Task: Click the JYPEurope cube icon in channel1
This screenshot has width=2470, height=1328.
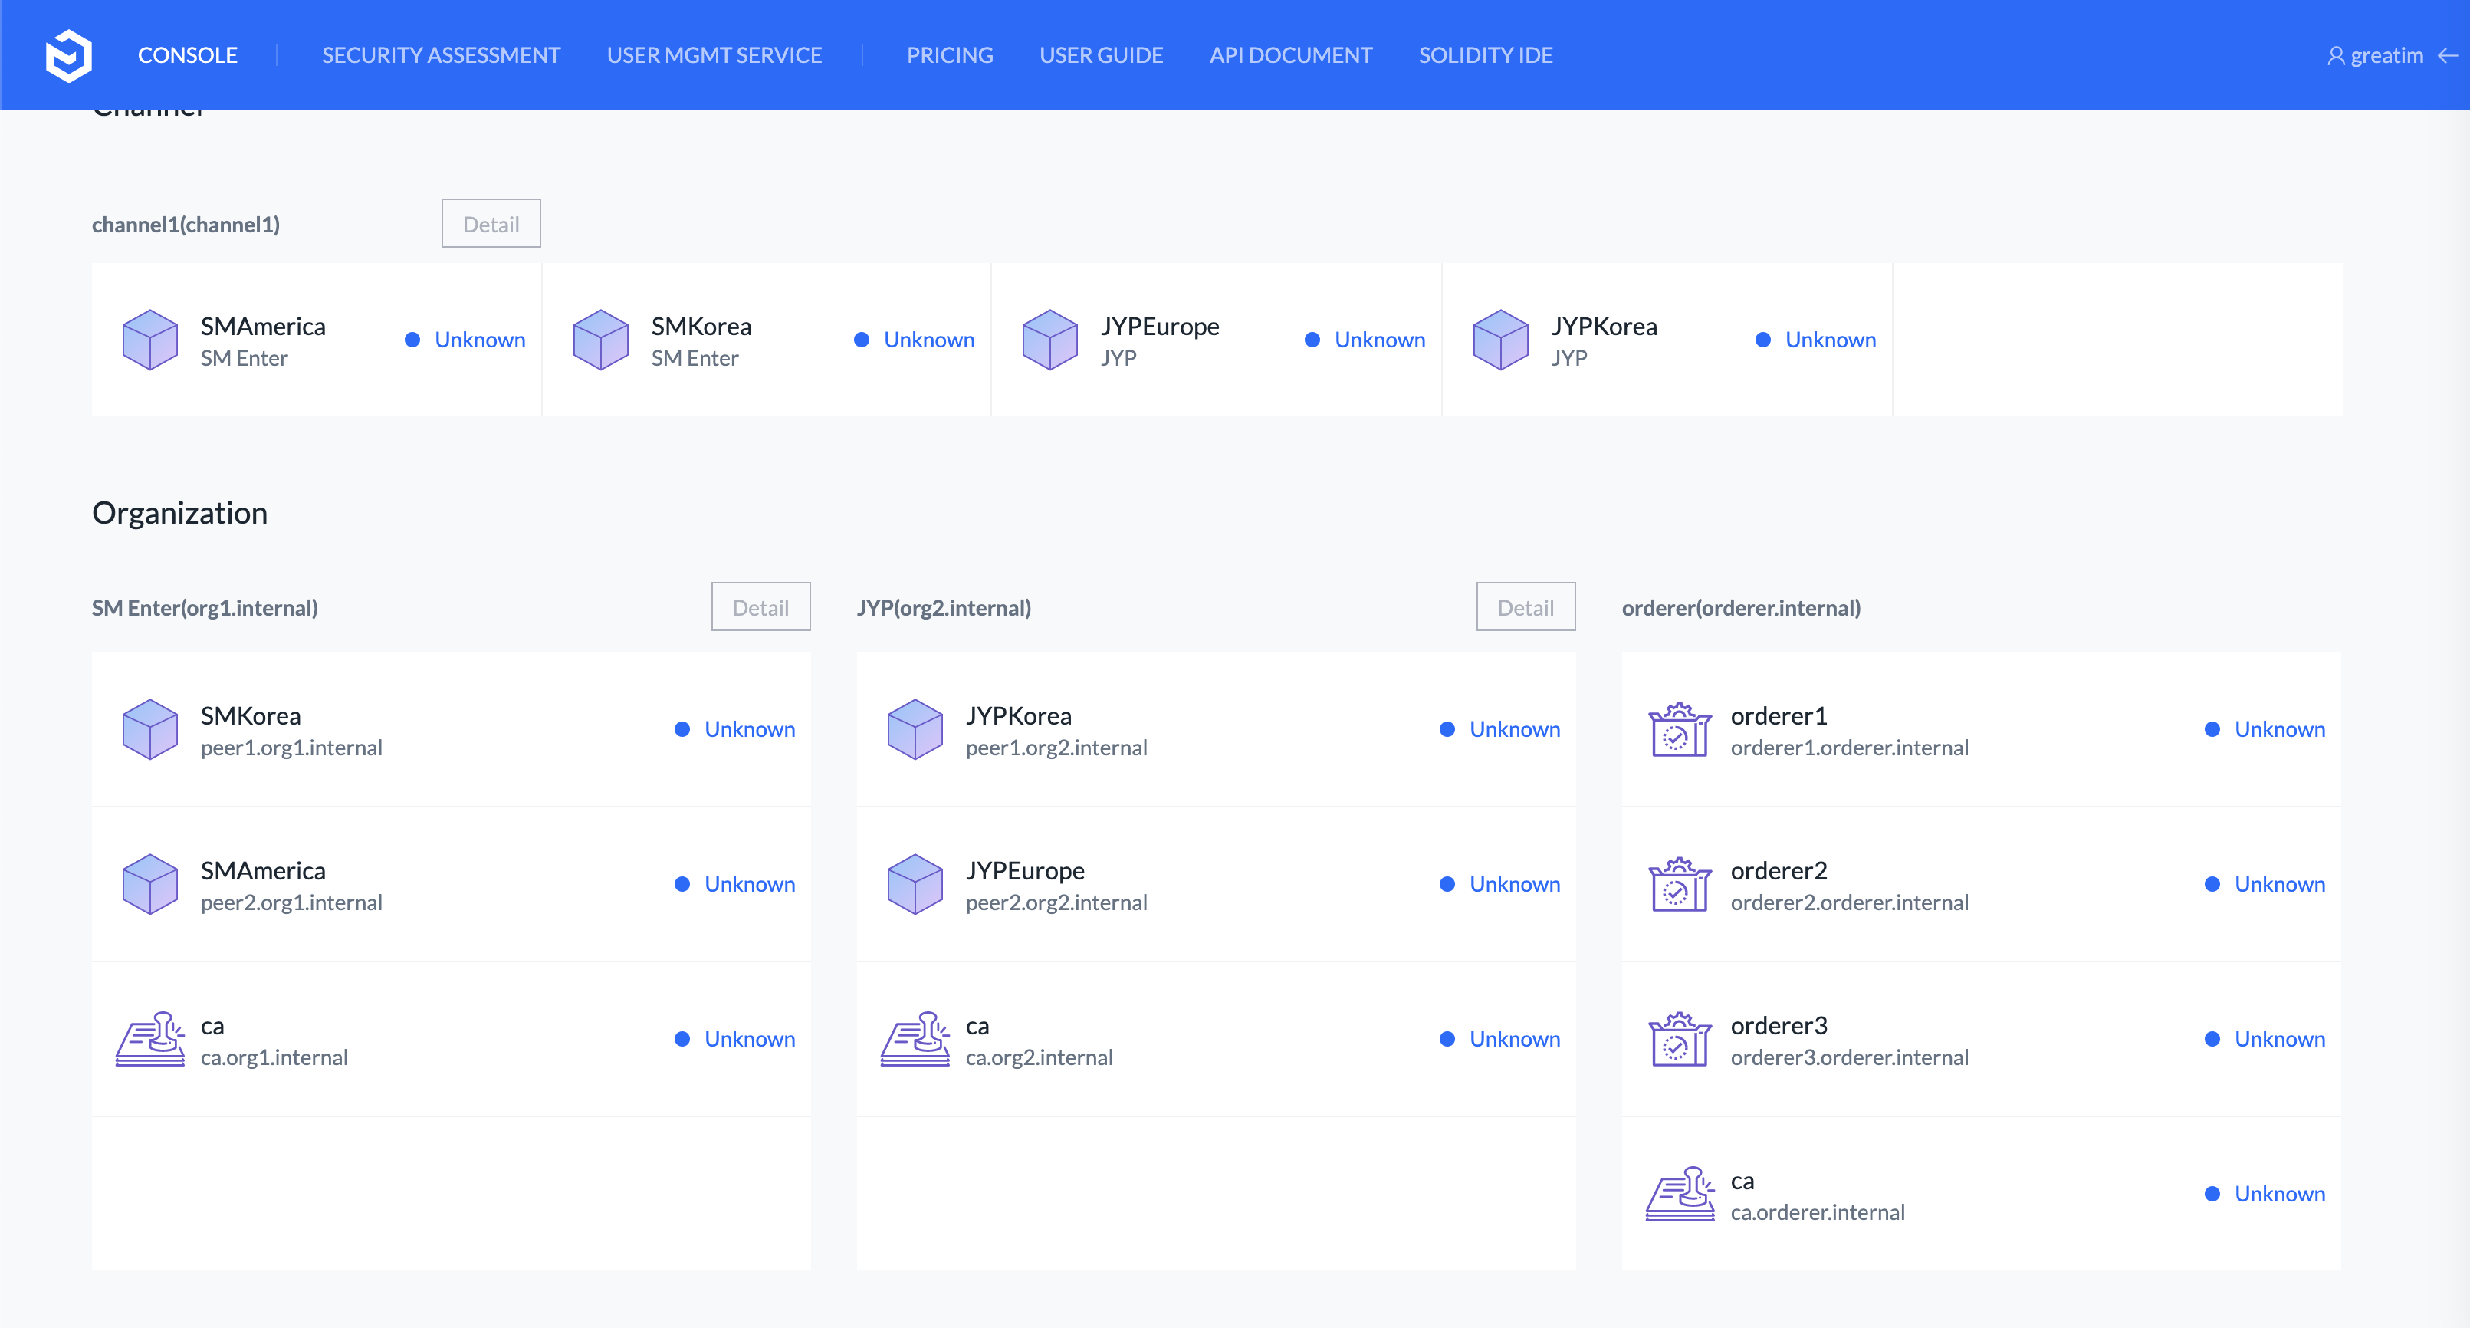Action: (x=1050, y=340)
